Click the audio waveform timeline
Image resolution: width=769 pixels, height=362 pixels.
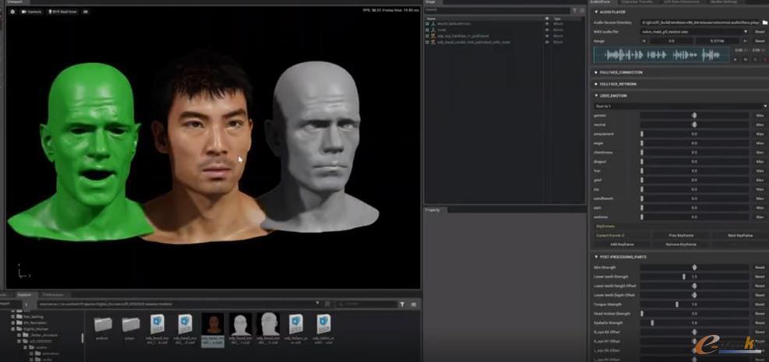pos(661,54)
